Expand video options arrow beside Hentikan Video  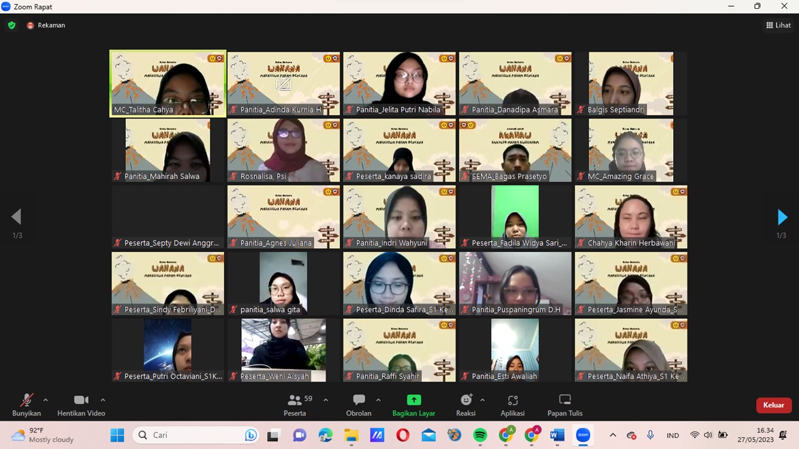pyautogui.click(x=103, y=400)
